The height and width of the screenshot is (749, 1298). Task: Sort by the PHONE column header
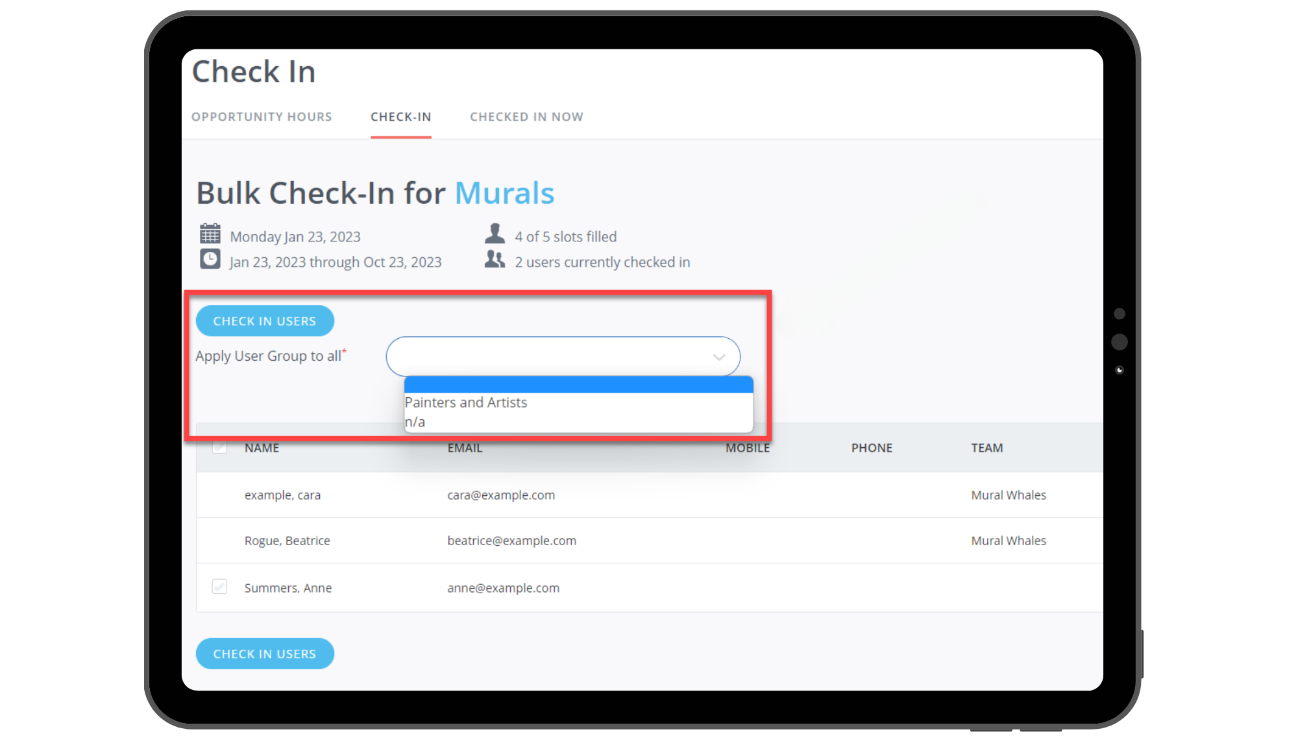(x=872, y=448)
